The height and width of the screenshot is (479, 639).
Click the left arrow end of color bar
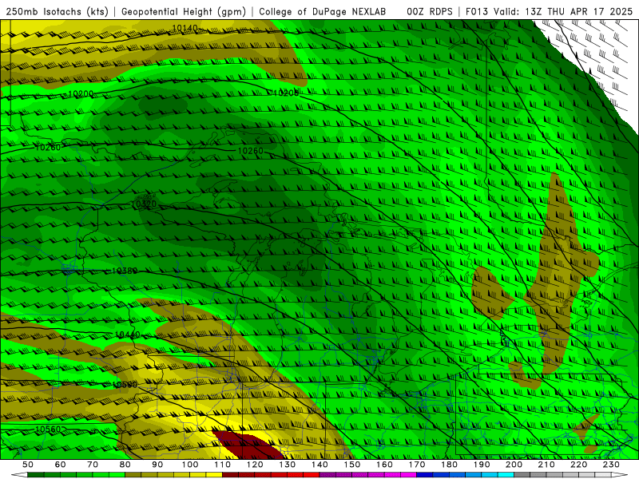tap(18, 475)
